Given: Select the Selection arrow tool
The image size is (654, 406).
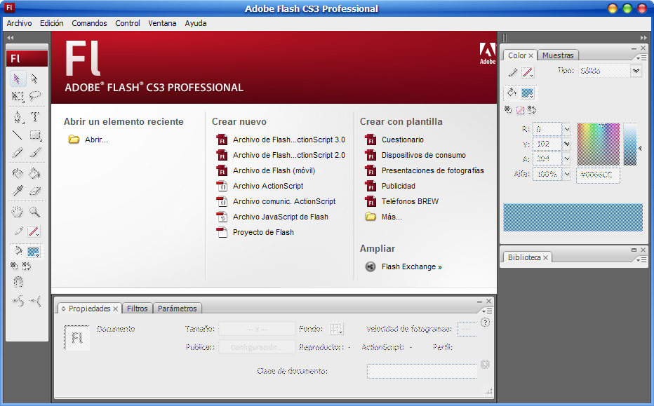Looking at the screenshot, I should tap(18, 79).
